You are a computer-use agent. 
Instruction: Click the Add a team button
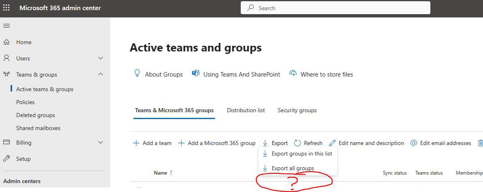coord(152,143)
